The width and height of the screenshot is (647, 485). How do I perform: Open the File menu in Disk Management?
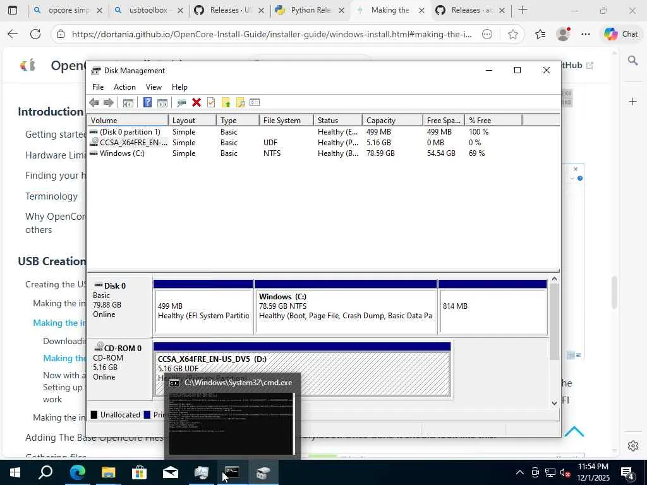coord(98,87)
